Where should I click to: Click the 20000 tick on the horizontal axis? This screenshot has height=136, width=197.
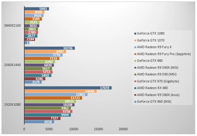(x=123, y=129)
